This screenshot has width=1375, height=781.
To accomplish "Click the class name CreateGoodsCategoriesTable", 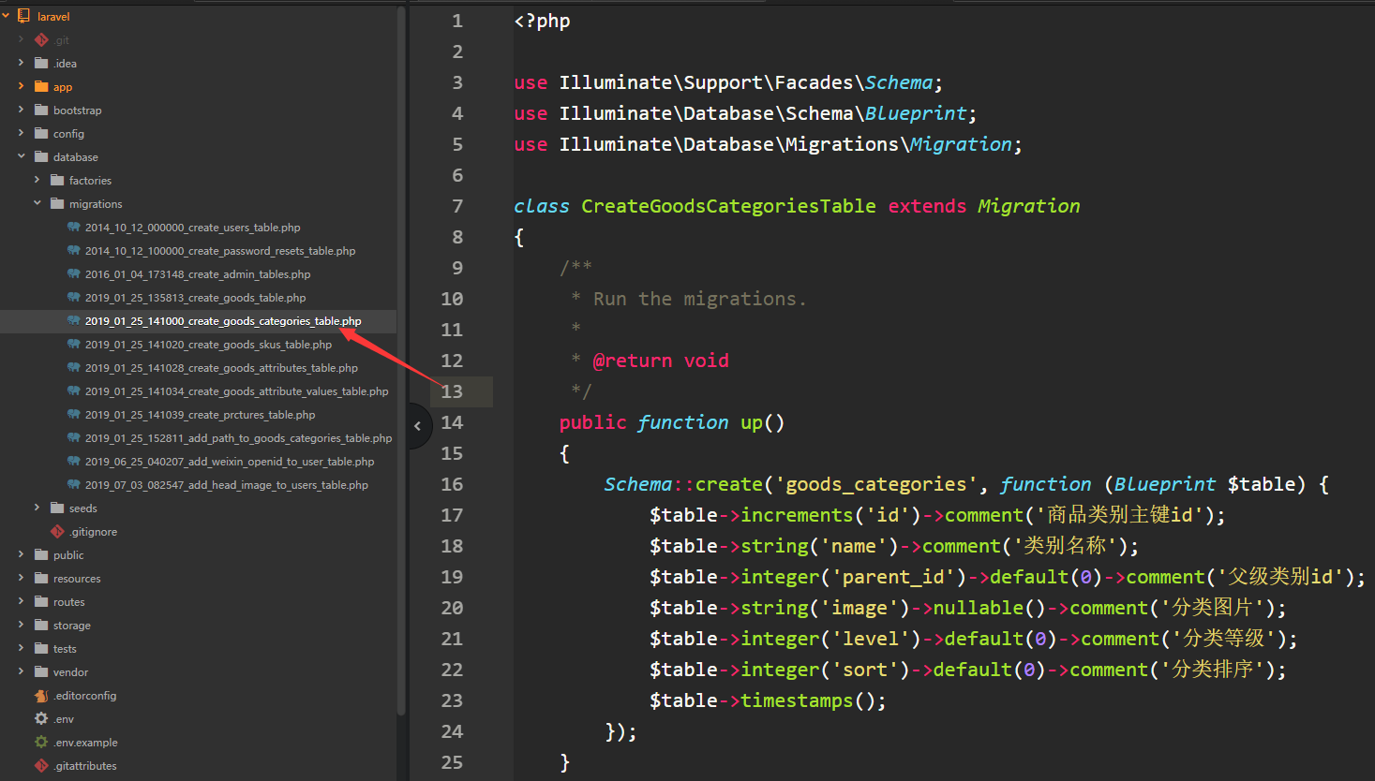I will tap(728, 206).
